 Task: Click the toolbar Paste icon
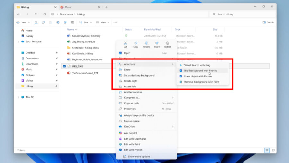pos(50,22)
